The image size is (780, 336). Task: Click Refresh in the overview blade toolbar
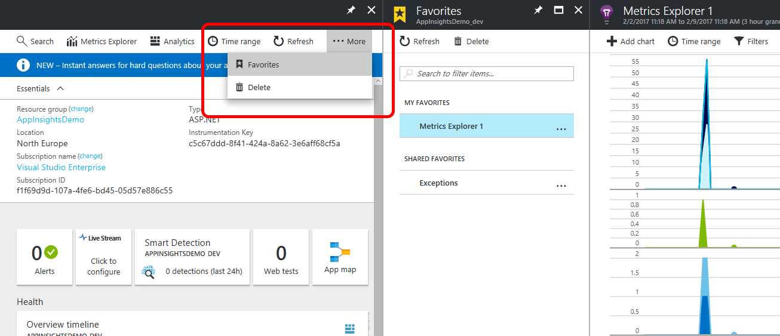tap(293, 41)
